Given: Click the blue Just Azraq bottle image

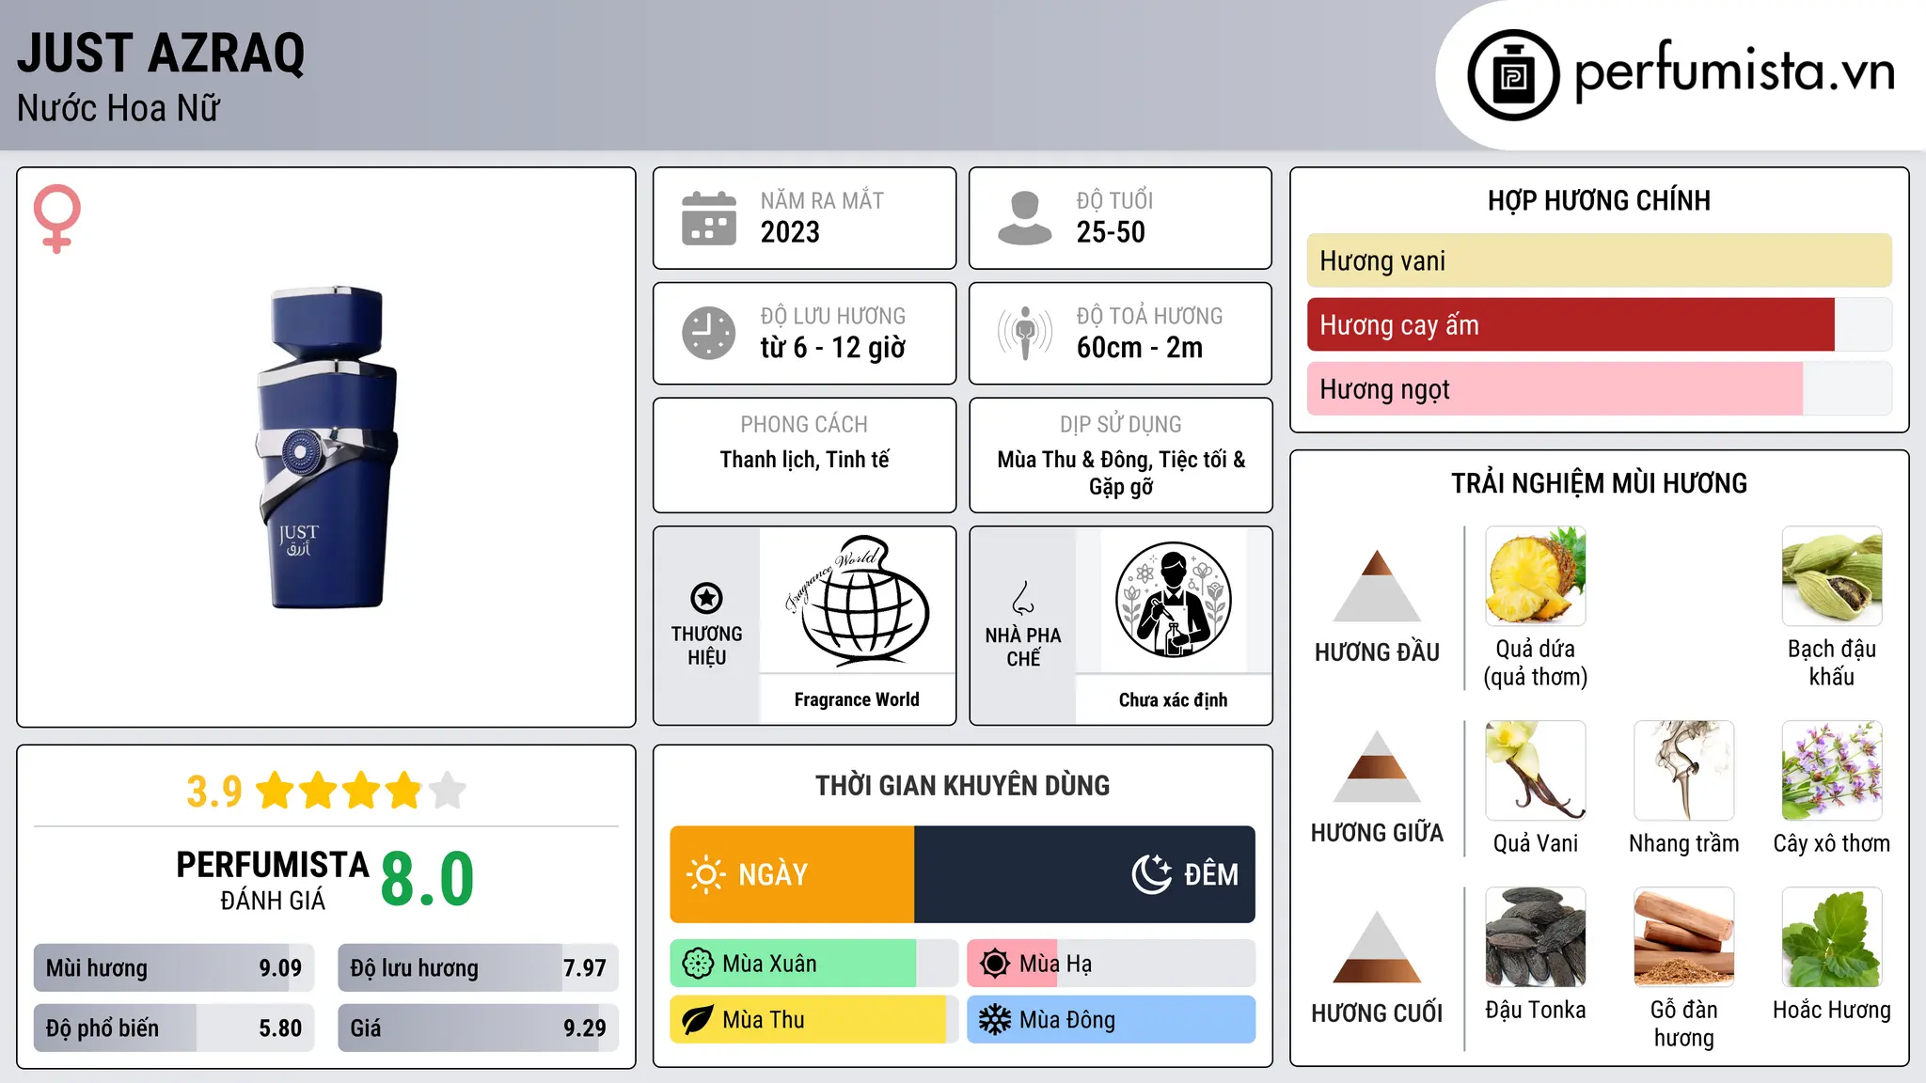Looking at the screenshot, I should (x=326, y=447).
